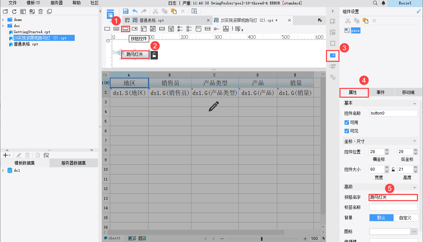Toggle the 可用 checkbox

point(347,122)
